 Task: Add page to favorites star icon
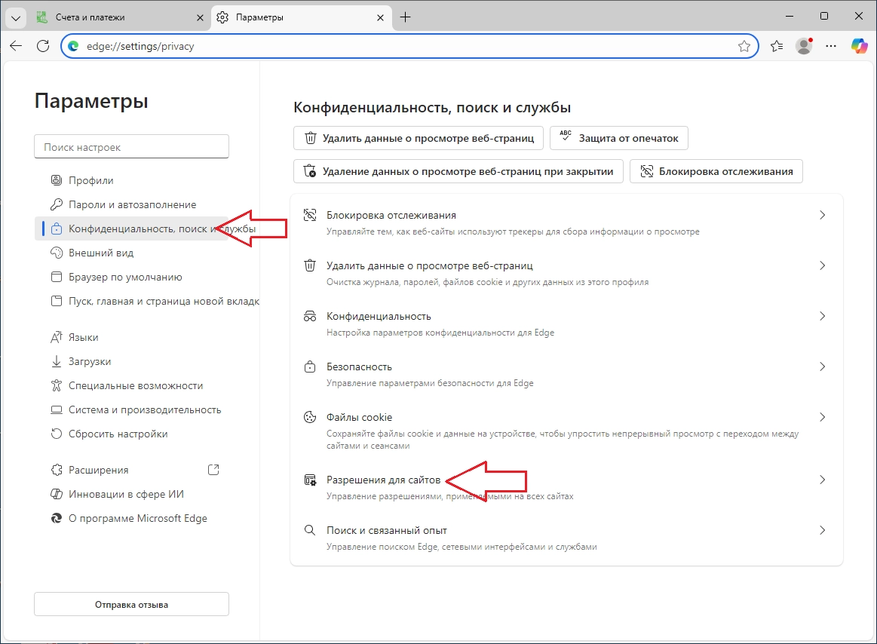pos(744,46)
